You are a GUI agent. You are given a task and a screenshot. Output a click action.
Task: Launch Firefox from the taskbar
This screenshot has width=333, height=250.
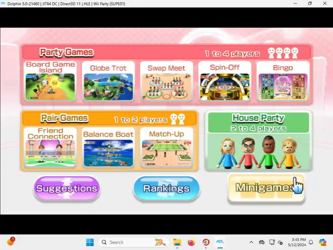coord(191,242)
